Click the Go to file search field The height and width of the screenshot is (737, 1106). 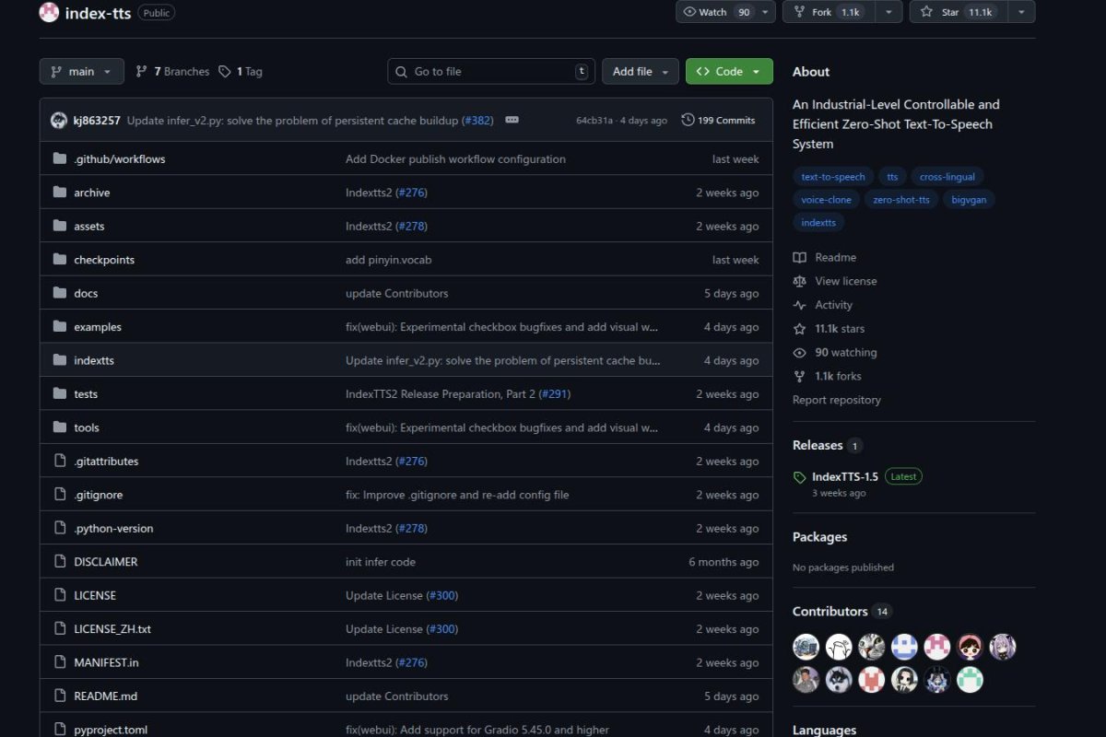pyautogui.click(x=490, y=71)
